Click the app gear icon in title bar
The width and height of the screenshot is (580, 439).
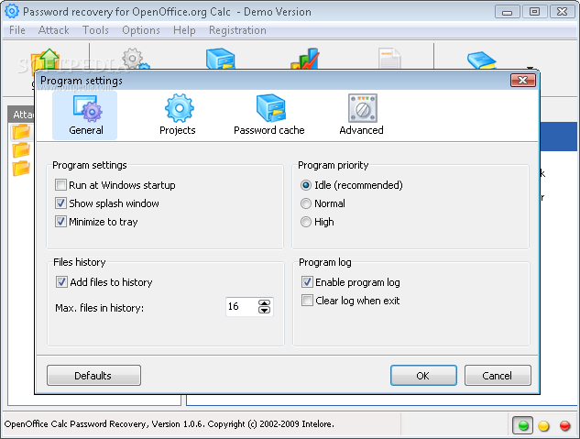tap(12, 12)
